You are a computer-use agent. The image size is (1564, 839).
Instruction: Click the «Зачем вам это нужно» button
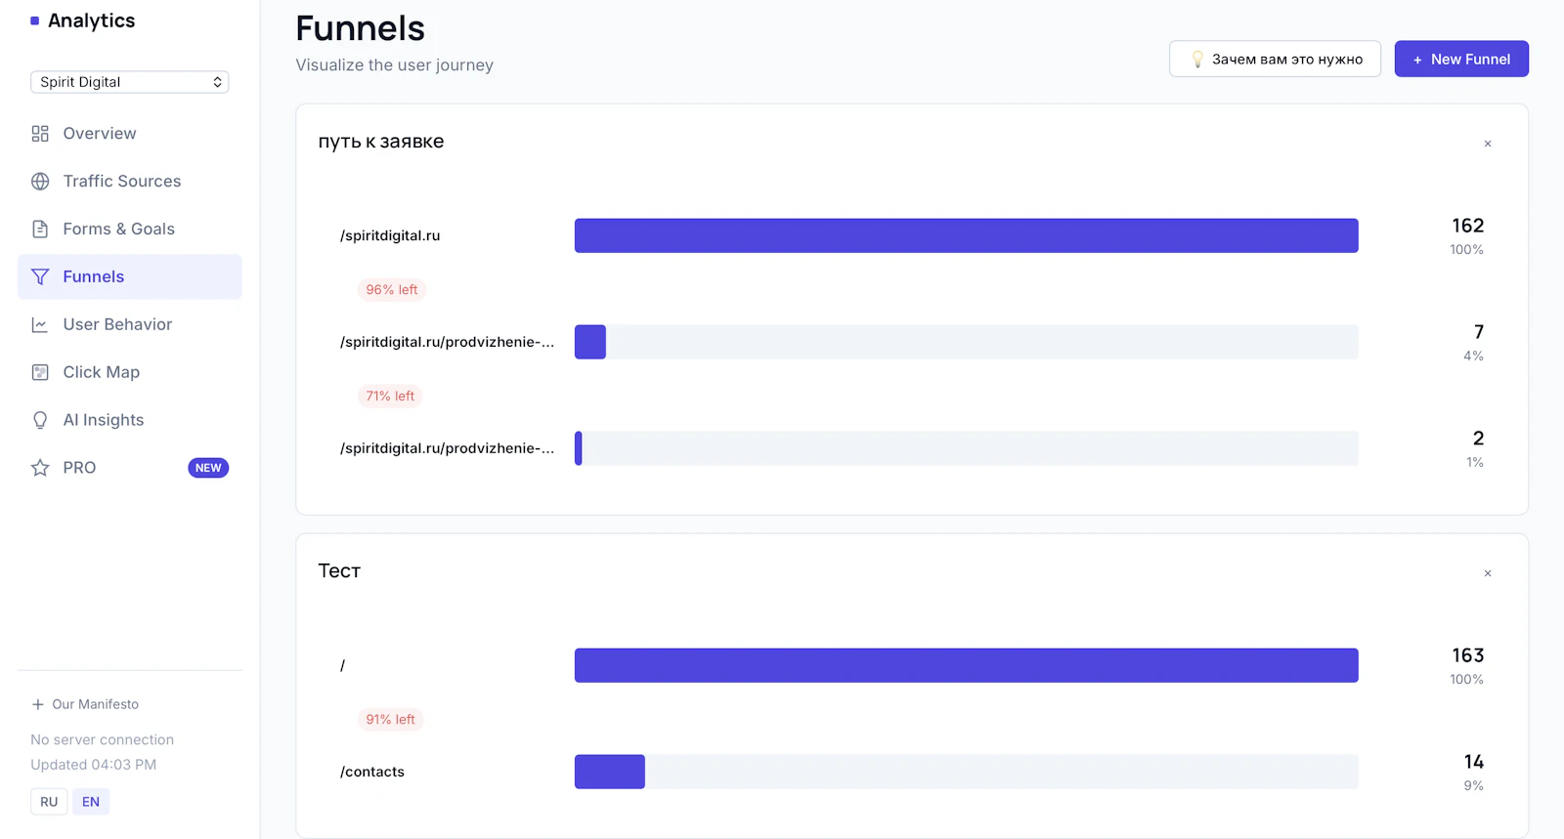[x=1275, y=60]
